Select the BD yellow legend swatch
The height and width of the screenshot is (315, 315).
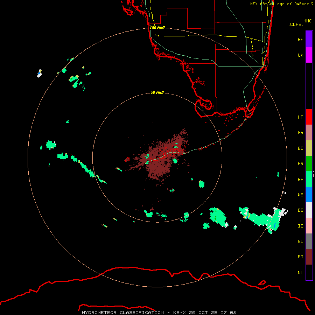coord(309,148)
